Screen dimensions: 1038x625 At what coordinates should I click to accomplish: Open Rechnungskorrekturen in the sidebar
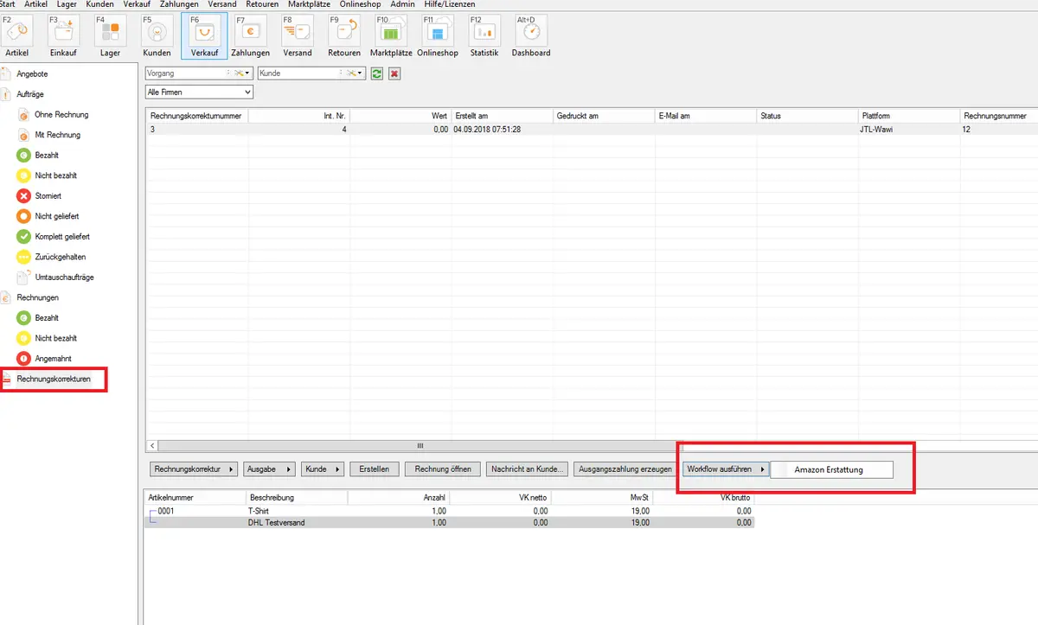click(x=53, y=379)
